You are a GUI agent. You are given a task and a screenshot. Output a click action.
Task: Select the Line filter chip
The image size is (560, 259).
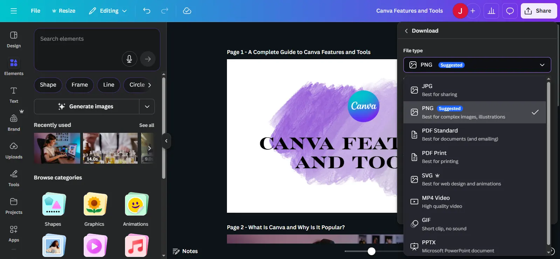click(x=109, y=85)
